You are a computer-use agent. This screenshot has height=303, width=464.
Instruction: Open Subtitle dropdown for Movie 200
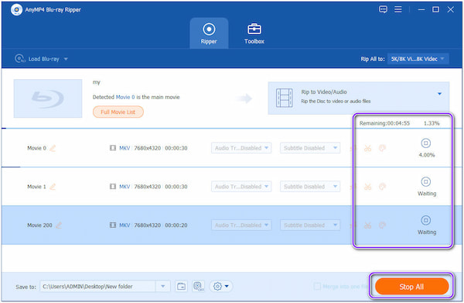pyautogui.click(x=310, y=225)
